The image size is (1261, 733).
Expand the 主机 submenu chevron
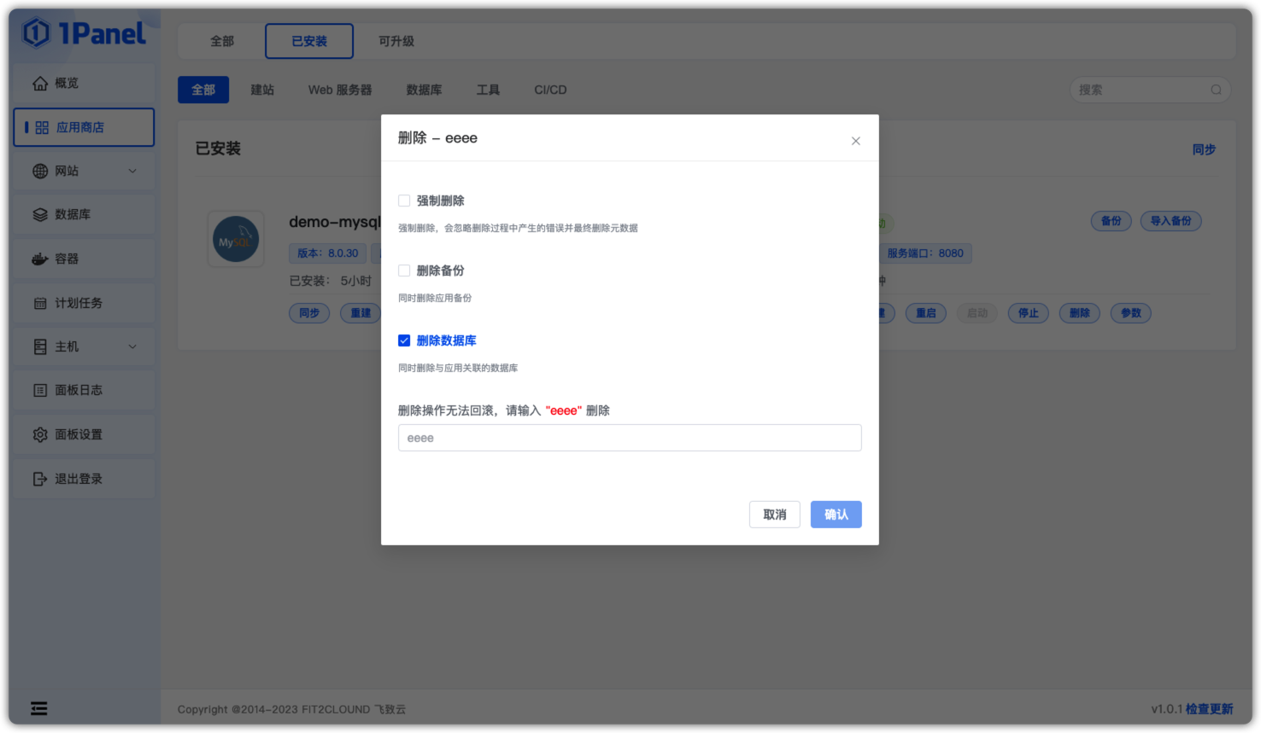pyautogui.click(x=132, y=346)
